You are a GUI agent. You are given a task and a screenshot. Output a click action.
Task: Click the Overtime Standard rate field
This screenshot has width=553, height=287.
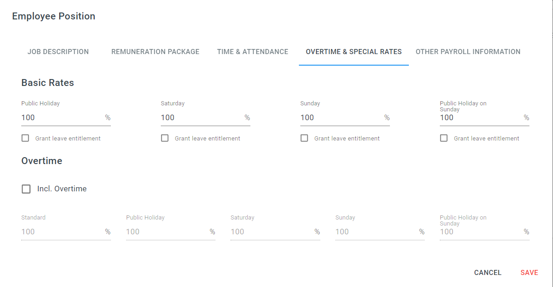coord(66,232)
